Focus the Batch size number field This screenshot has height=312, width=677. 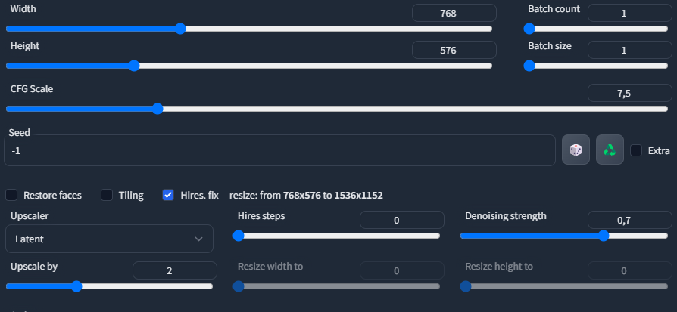[630, 50]
